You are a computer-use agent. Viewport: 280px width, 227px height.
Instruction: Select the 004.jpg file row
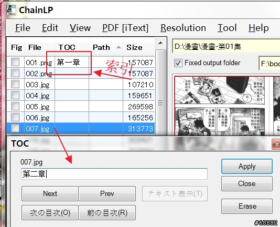point(81,96)
